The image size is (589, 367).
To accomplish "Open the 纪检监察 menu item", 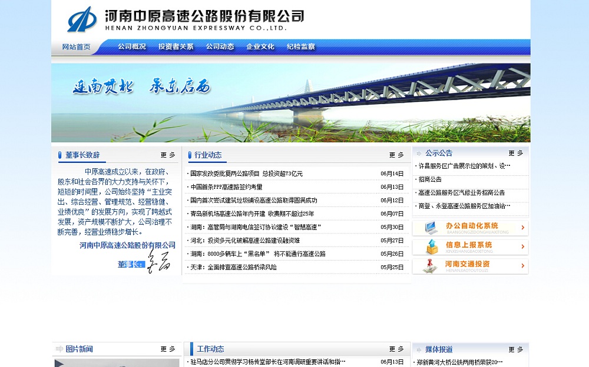I will pyautogui.click(x=301, y=46).
